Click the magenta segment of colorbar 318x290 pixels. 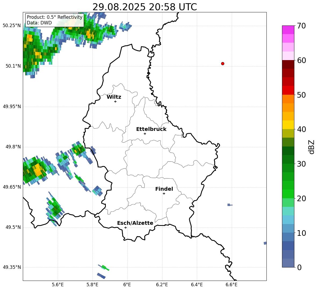pyautogui.click(x=288, y=30)
